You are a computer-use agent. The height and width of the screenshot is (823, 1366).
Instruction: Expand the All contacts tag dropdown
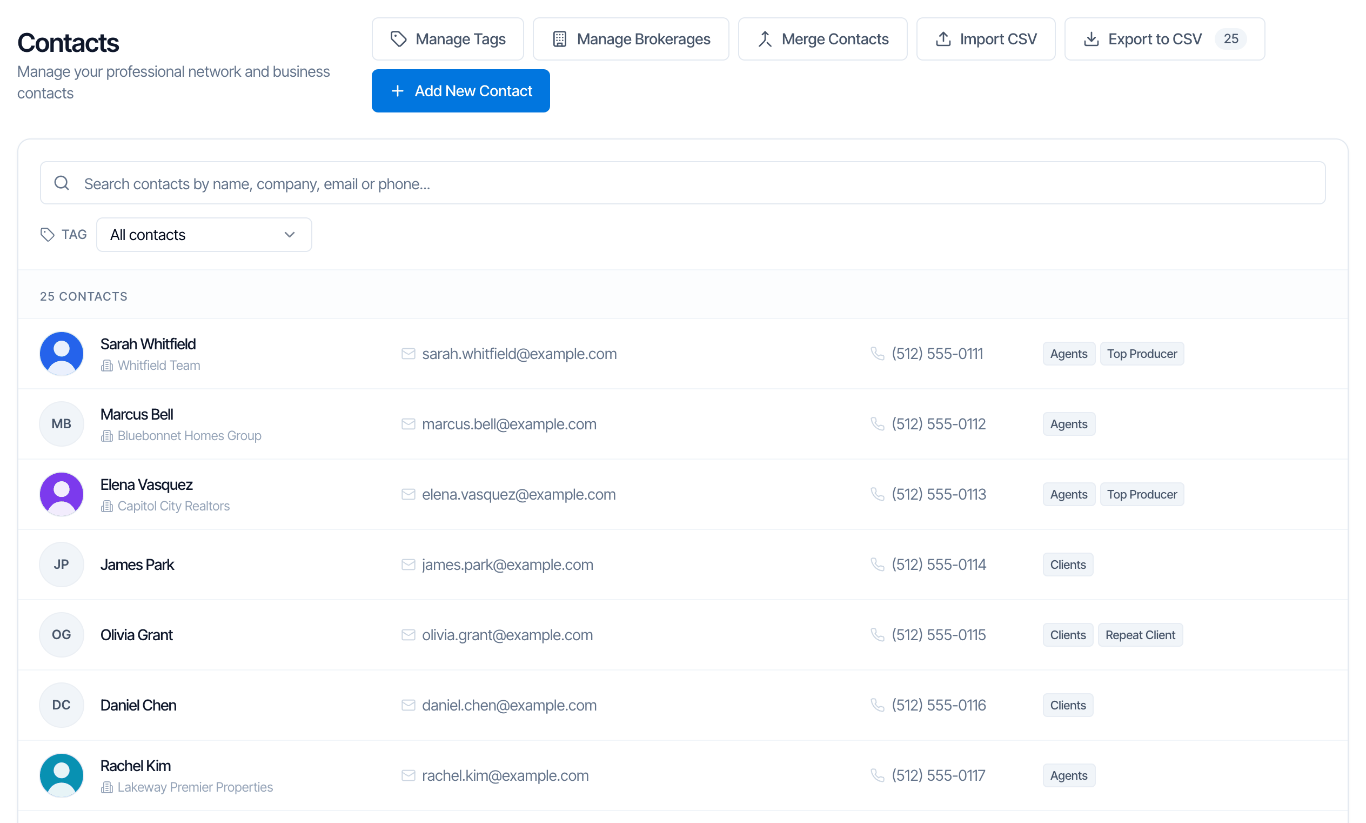pyautogui.click(x=204, y=235)
